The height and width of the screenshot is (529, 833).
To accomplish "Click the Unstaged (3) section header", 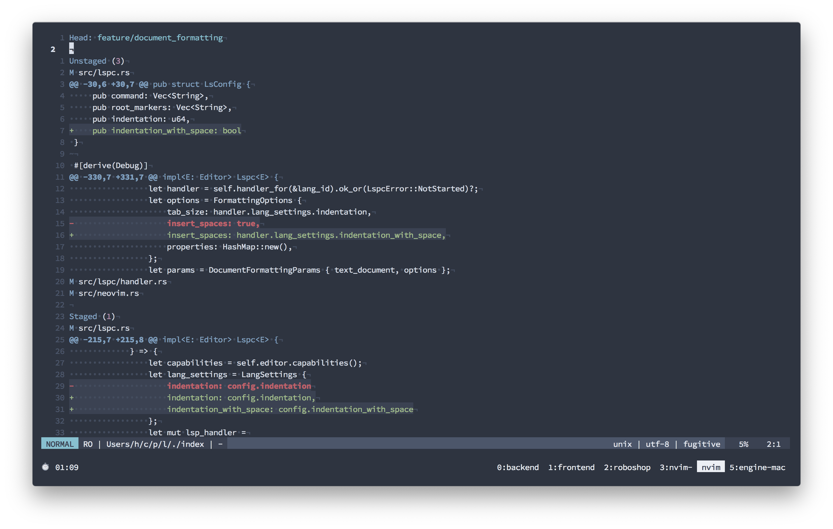I will click(x=96, y=61).
